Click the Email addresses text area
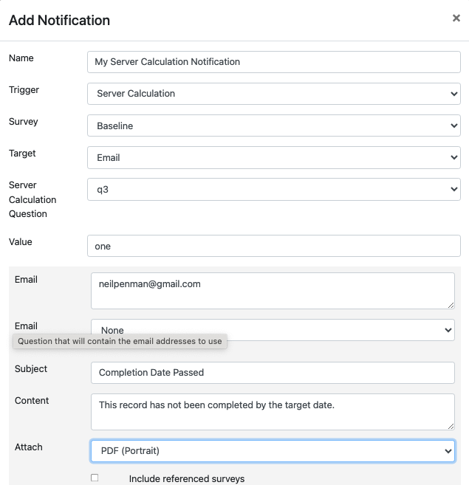Screen dimensions: 469x485 click(273, 291)
